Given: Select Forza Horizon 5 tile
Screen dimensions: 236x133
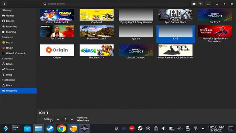Looking at the screenshot, I should click(x=97, y=33).
